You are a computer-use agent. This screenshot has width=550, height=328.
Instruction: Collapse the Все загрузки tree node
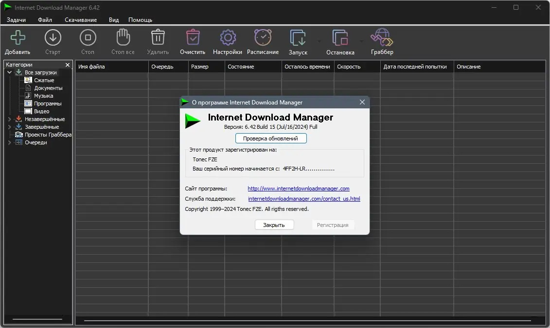[x=9, y=72]
